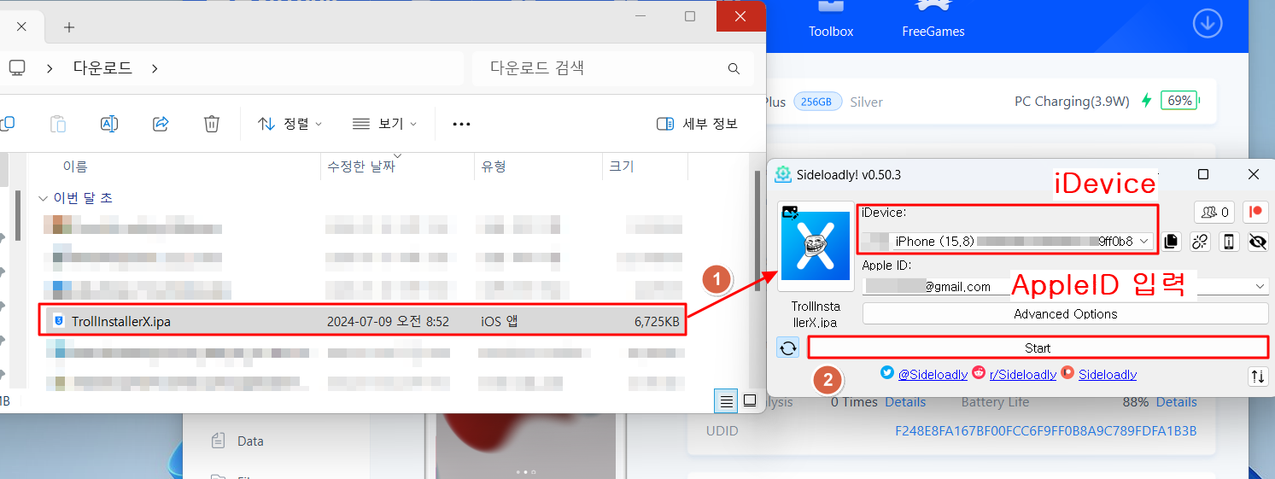The image size is (1275, 479).
Task: Open FreeGames tab in background app
Action: (933, 20)
